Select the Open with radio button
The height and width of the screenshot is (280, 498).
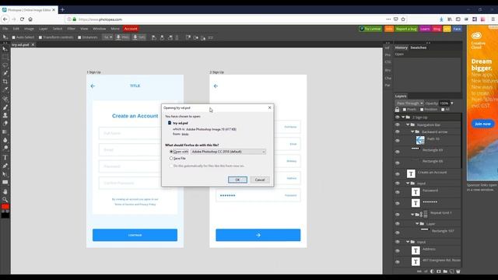[x=171, y=152]
